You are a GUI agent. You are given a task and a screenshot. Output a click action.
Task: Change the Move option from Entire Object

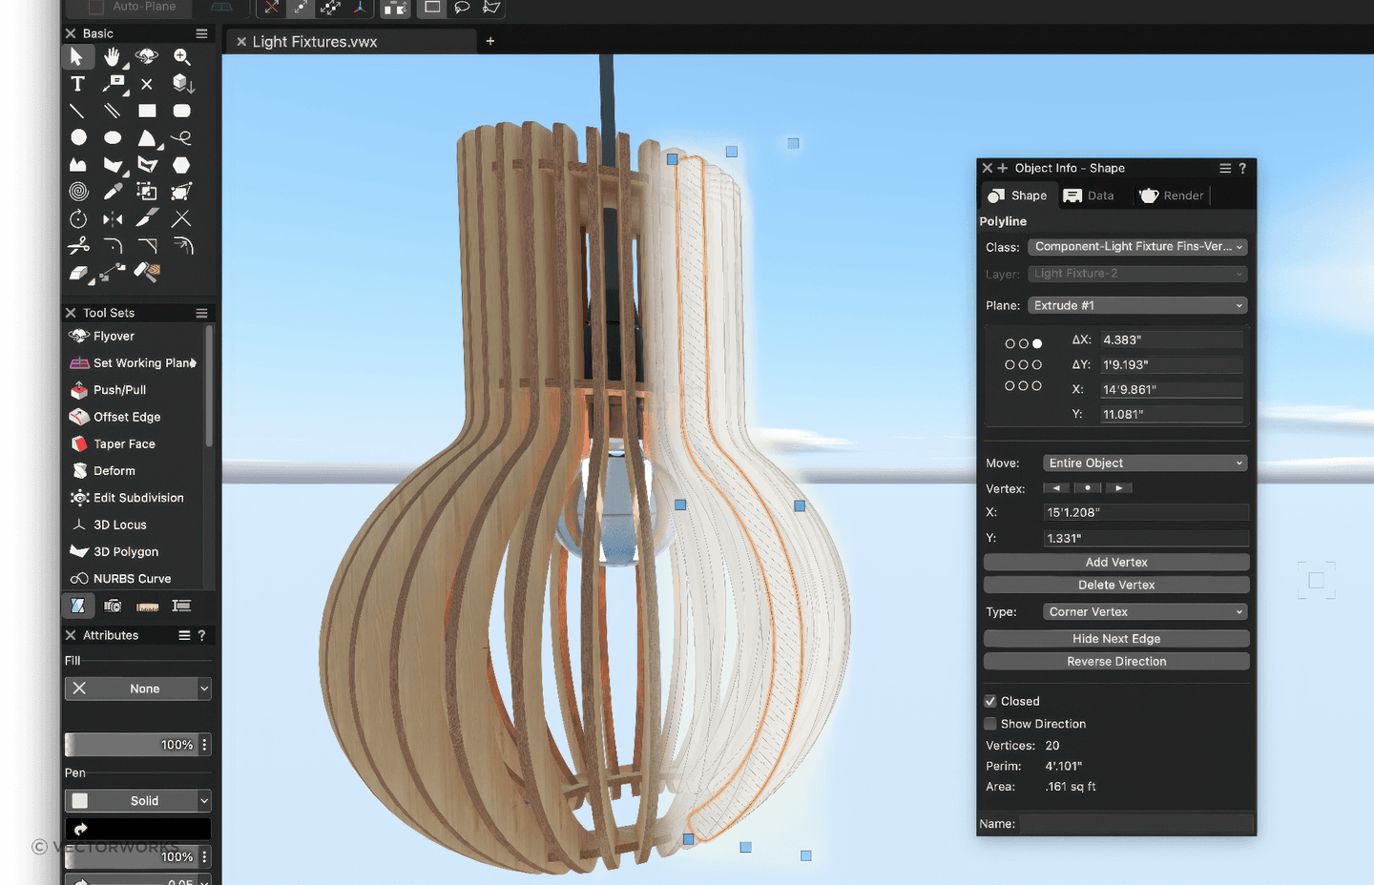1144,463
